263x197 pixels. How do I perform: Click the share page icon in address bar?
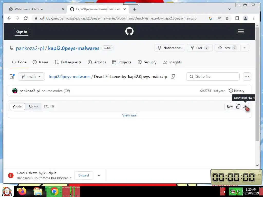click(219, 18)
